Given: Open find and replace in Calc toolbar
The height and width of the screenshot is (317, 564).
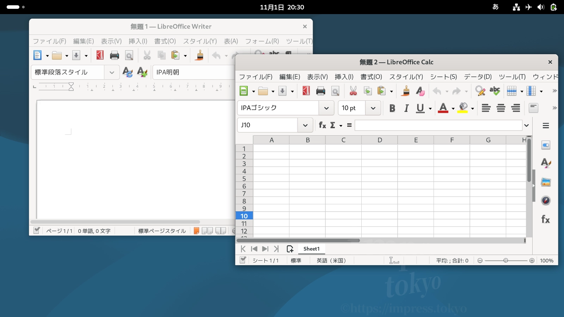Looking at the screenshot, I should click(x=480, y=91).
